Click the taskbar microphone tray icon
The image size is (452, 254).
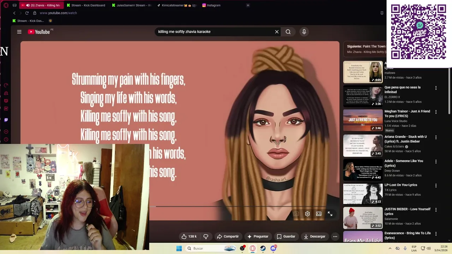405,248
